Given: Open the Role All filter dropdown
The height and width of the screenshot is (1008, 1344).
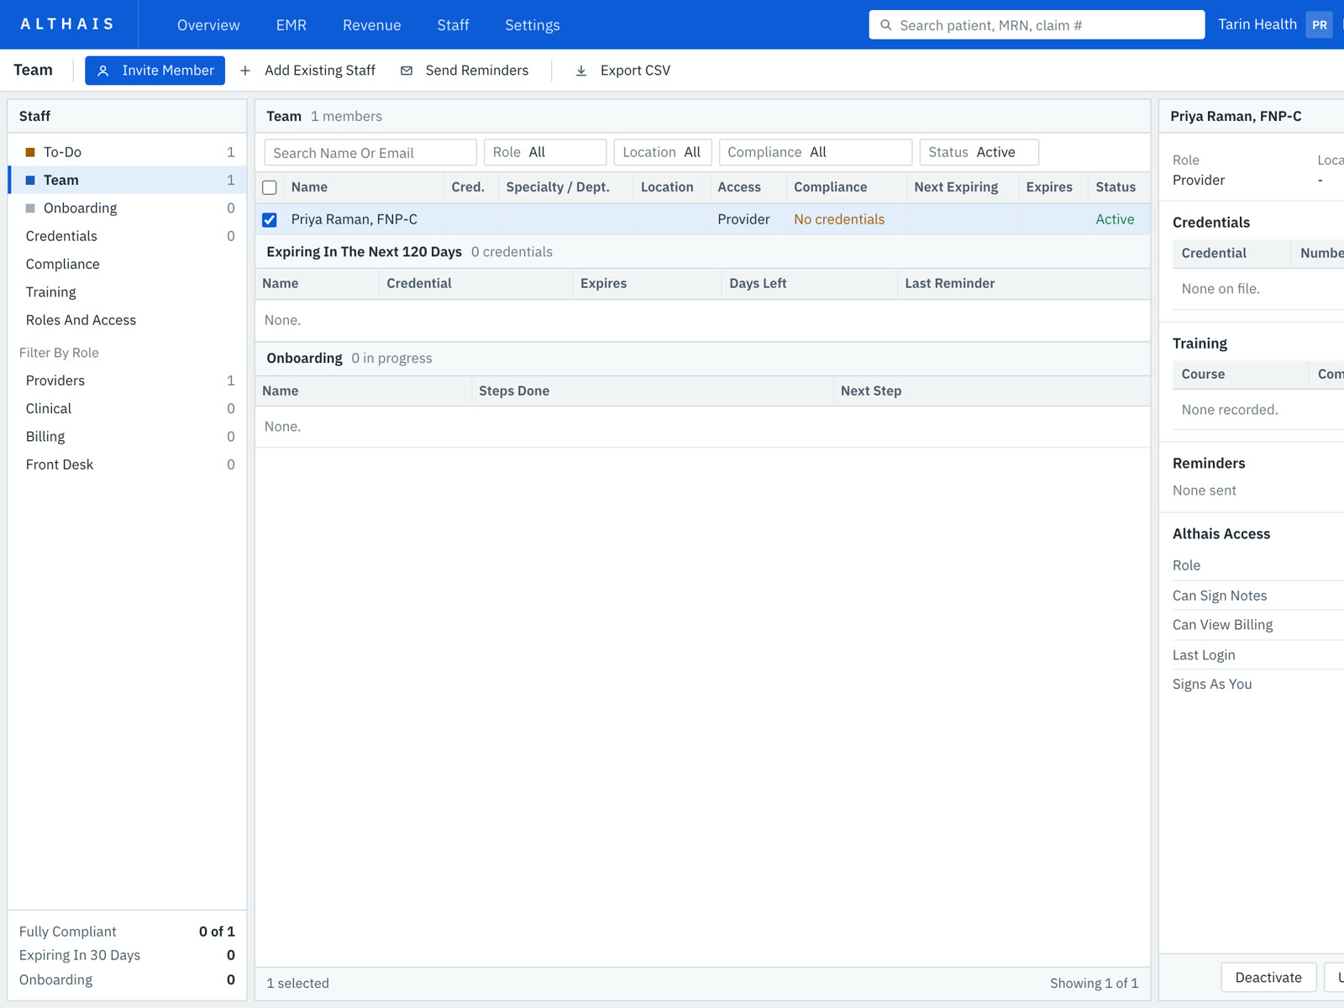Looking at the screenshot, I should (545, 152).
